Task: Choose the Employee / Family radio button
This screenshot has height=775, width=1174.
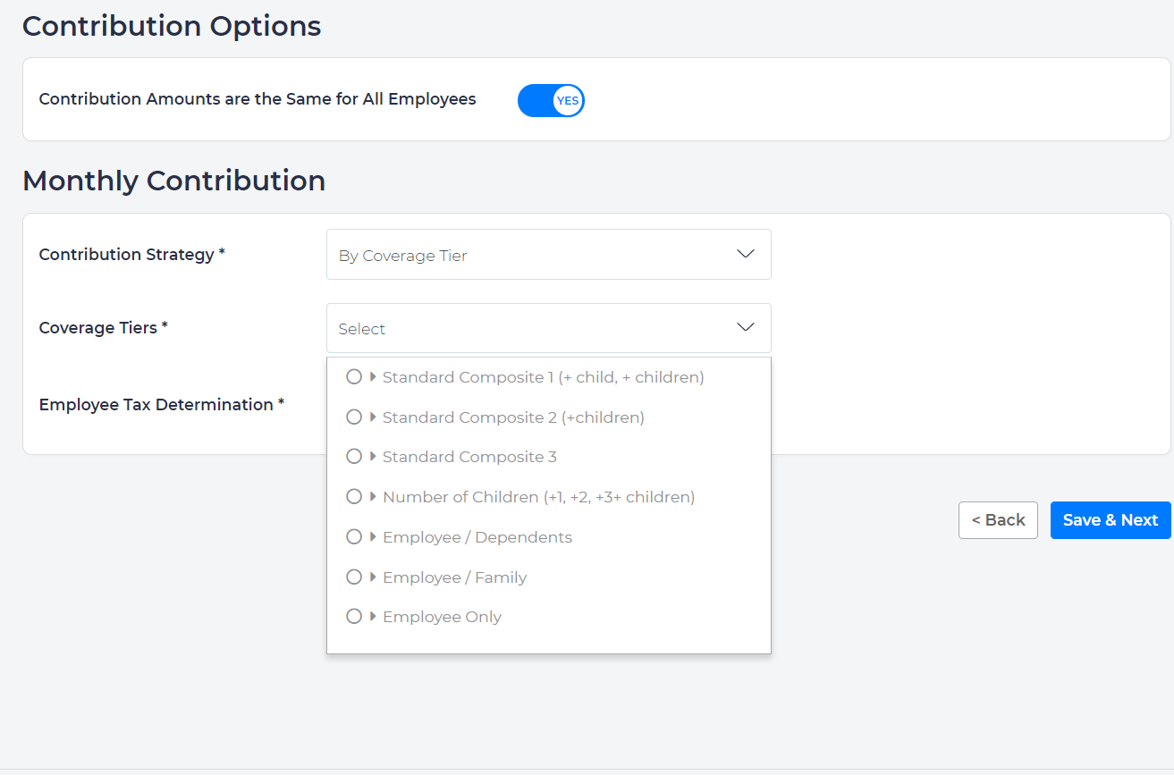Action: coord(354,577)
